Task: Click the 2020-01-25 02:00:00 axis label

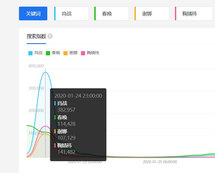Action: click(x=85, y=162)
